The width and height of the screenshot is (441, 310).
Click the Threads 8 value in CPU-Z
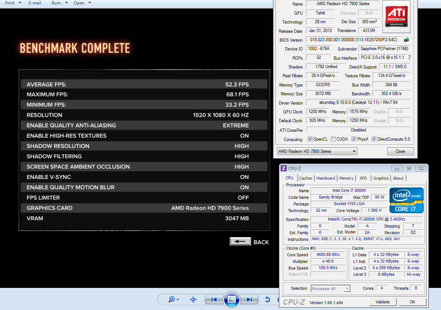(x=416, y=288)
